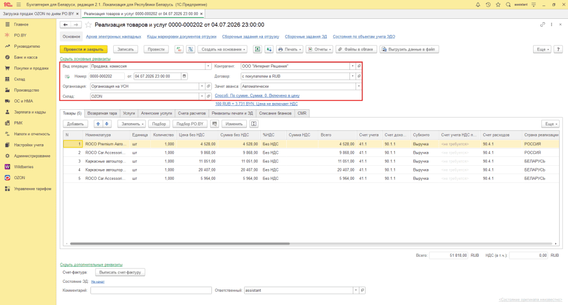Open the notifications bell in the title bar
This screenshot has width=568, height=305.
click(478, 4)
